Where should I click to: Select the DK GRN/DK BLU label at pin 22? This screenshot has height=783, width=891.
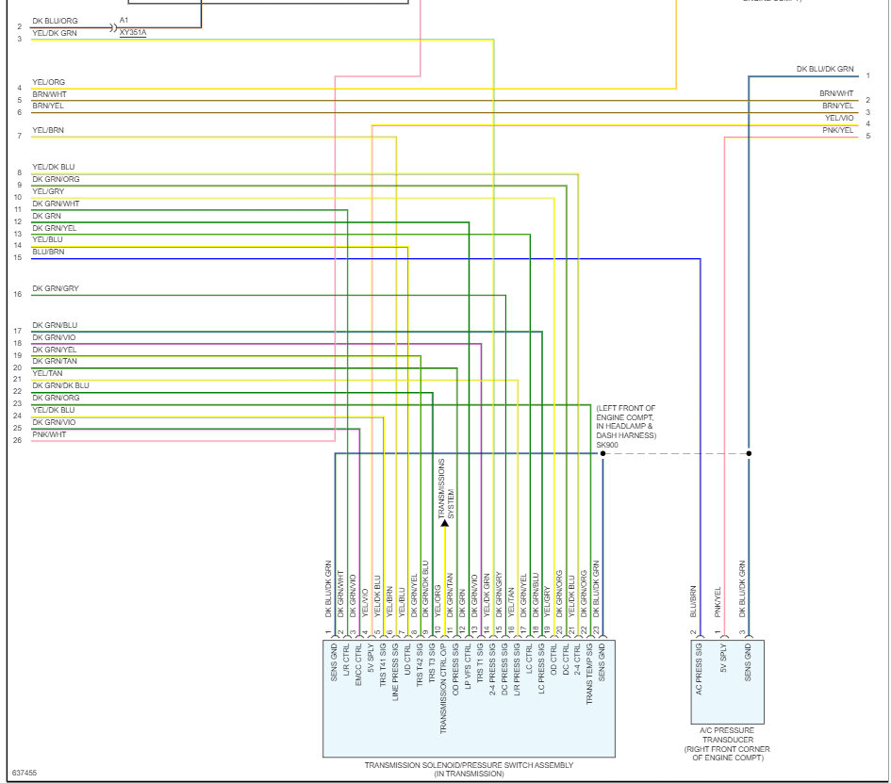pos(60,386)
